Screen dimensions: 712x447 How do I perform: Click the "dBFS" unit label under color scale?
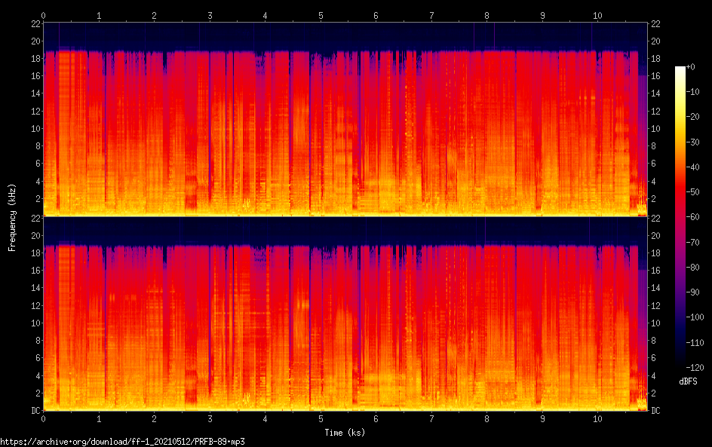point(688,381)
